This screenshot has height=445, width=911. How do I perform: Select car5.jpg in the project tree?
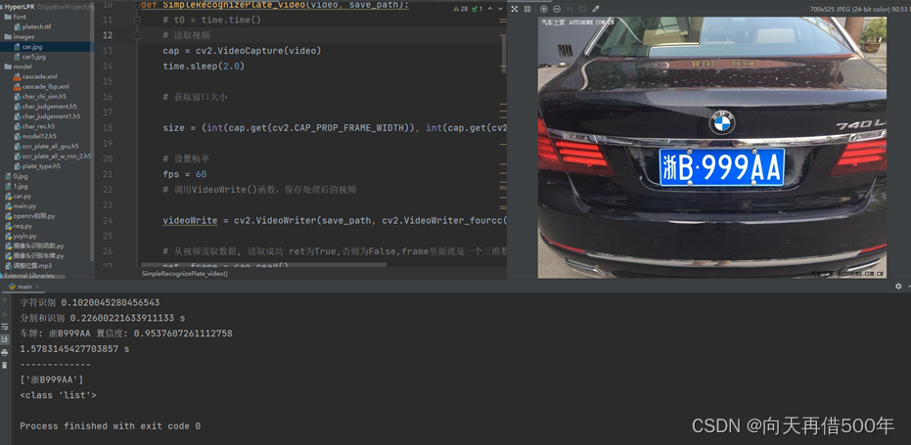tap(30, 57)
